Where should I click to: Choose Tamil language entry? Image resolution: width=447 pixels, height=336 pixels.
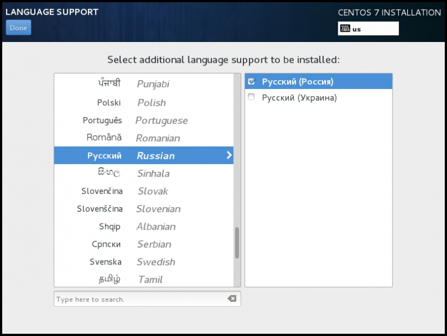tap(144, 279)
